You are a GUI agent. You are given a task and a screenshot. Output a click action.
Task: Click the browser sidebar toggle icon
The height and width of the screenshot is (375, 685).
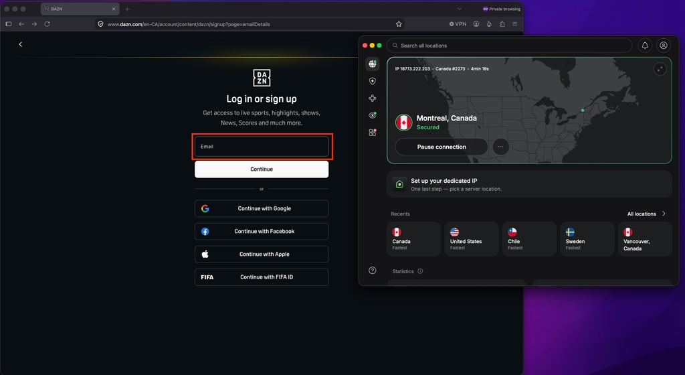(8, 24)
